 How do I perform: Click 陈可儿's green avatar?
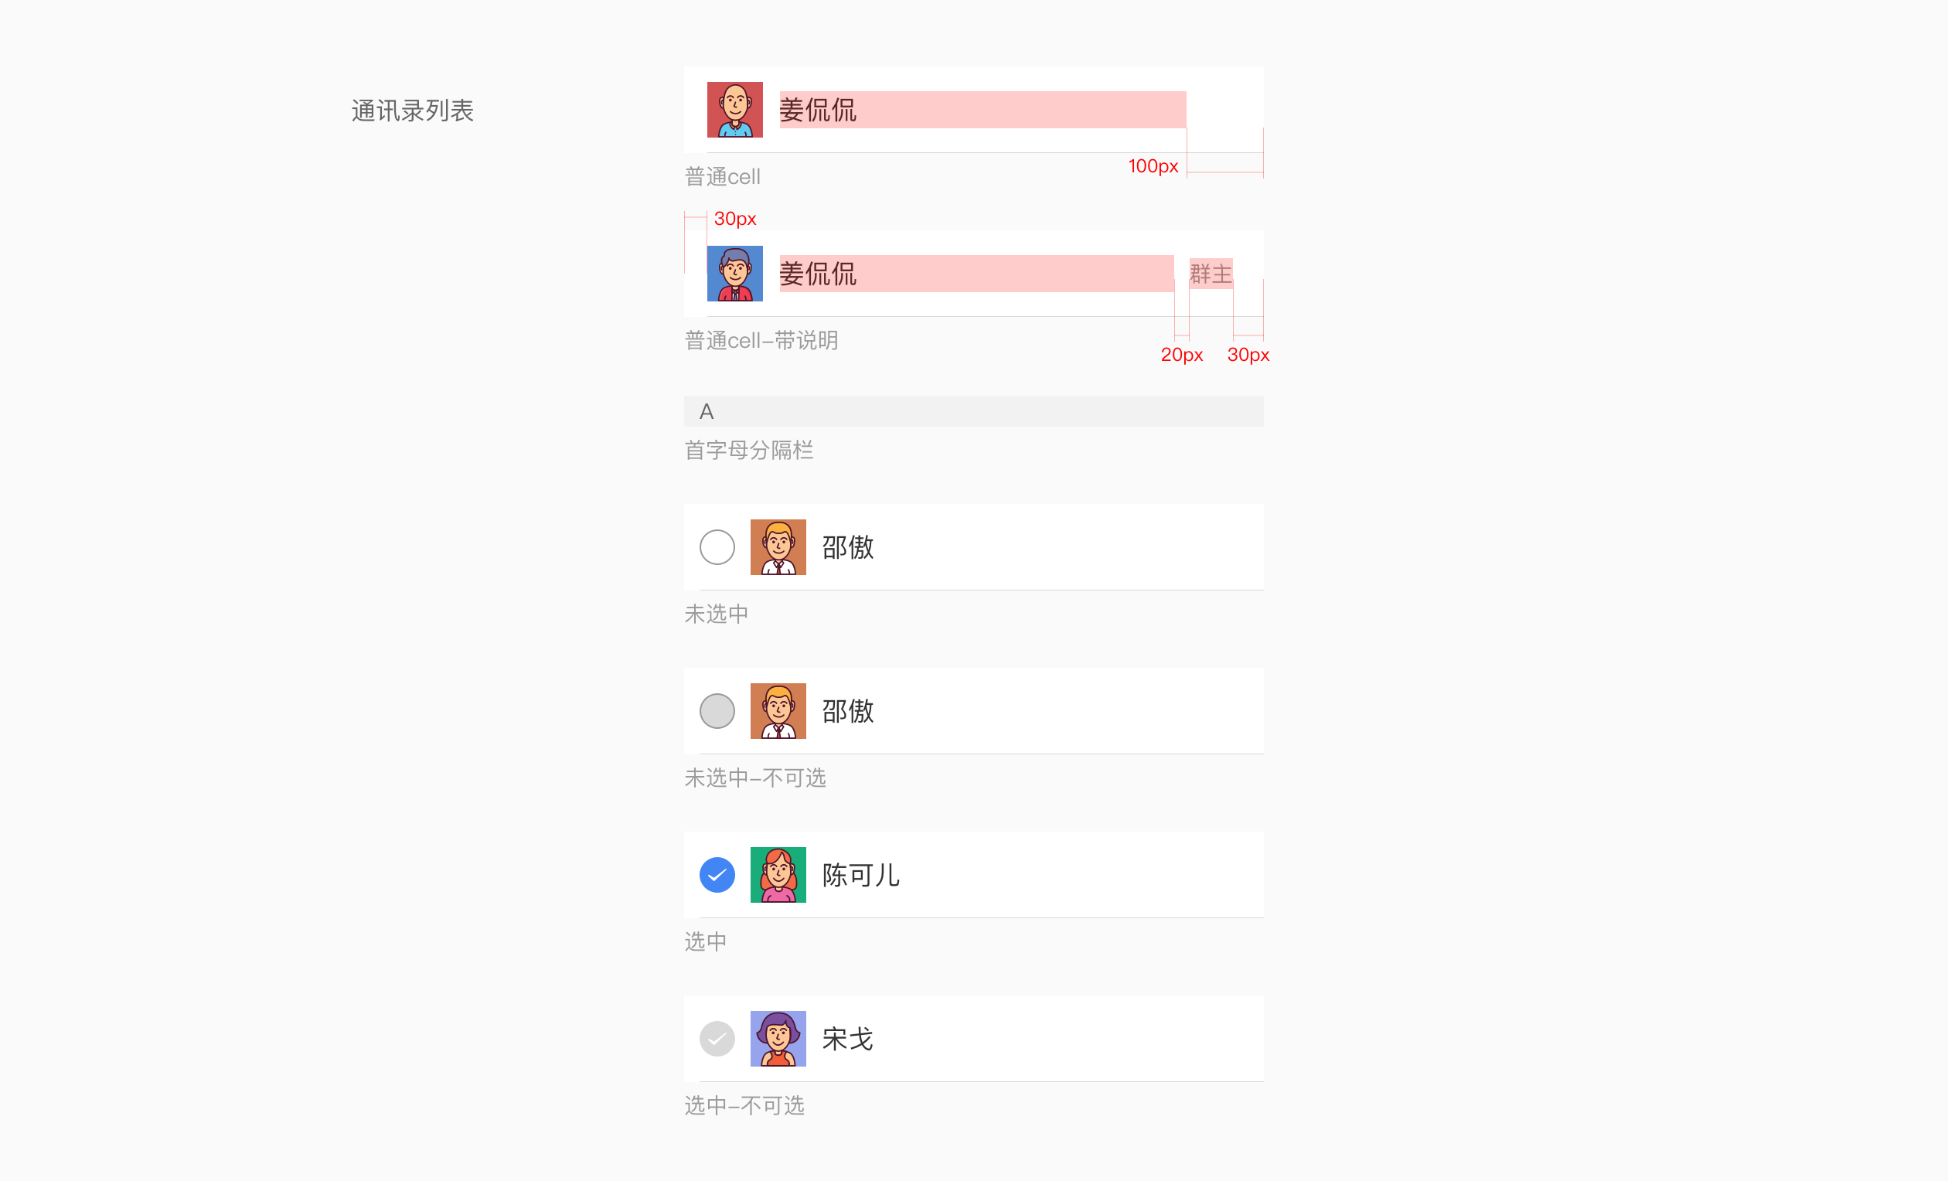pos(778,874)
